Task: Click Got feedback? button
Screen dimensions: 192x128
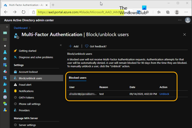Action: 96,46
